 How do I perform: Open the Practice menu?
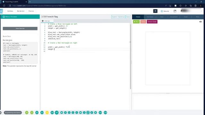click(31, 11)
